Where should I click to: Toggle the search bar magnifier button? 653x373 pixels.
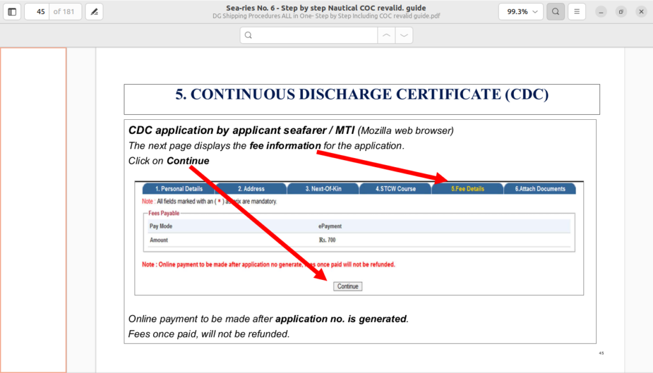pos(555,11)
